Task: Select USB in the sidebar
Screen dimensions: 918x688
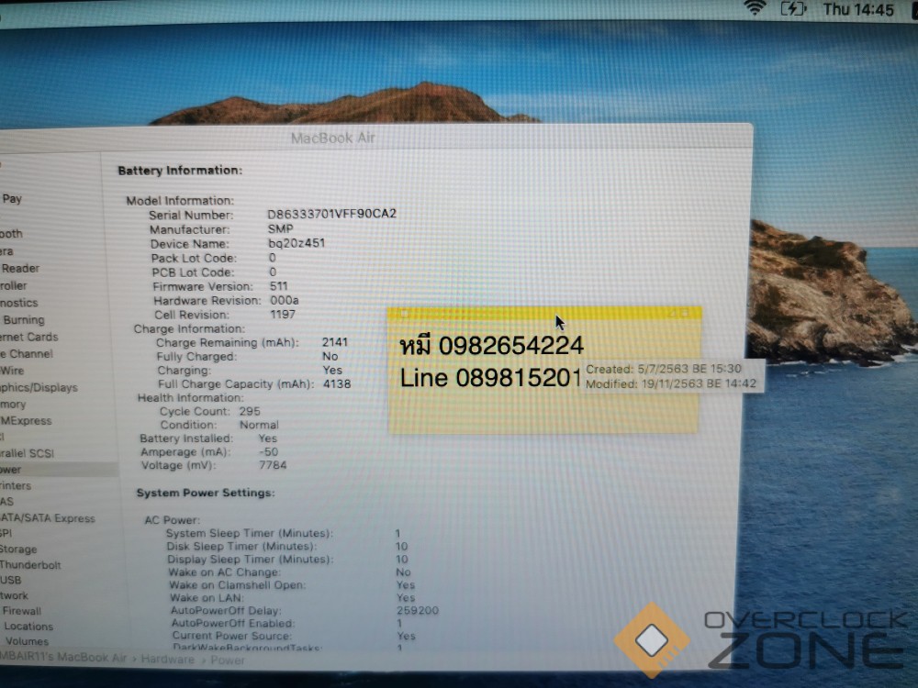Action: click(x=10, y=580)
